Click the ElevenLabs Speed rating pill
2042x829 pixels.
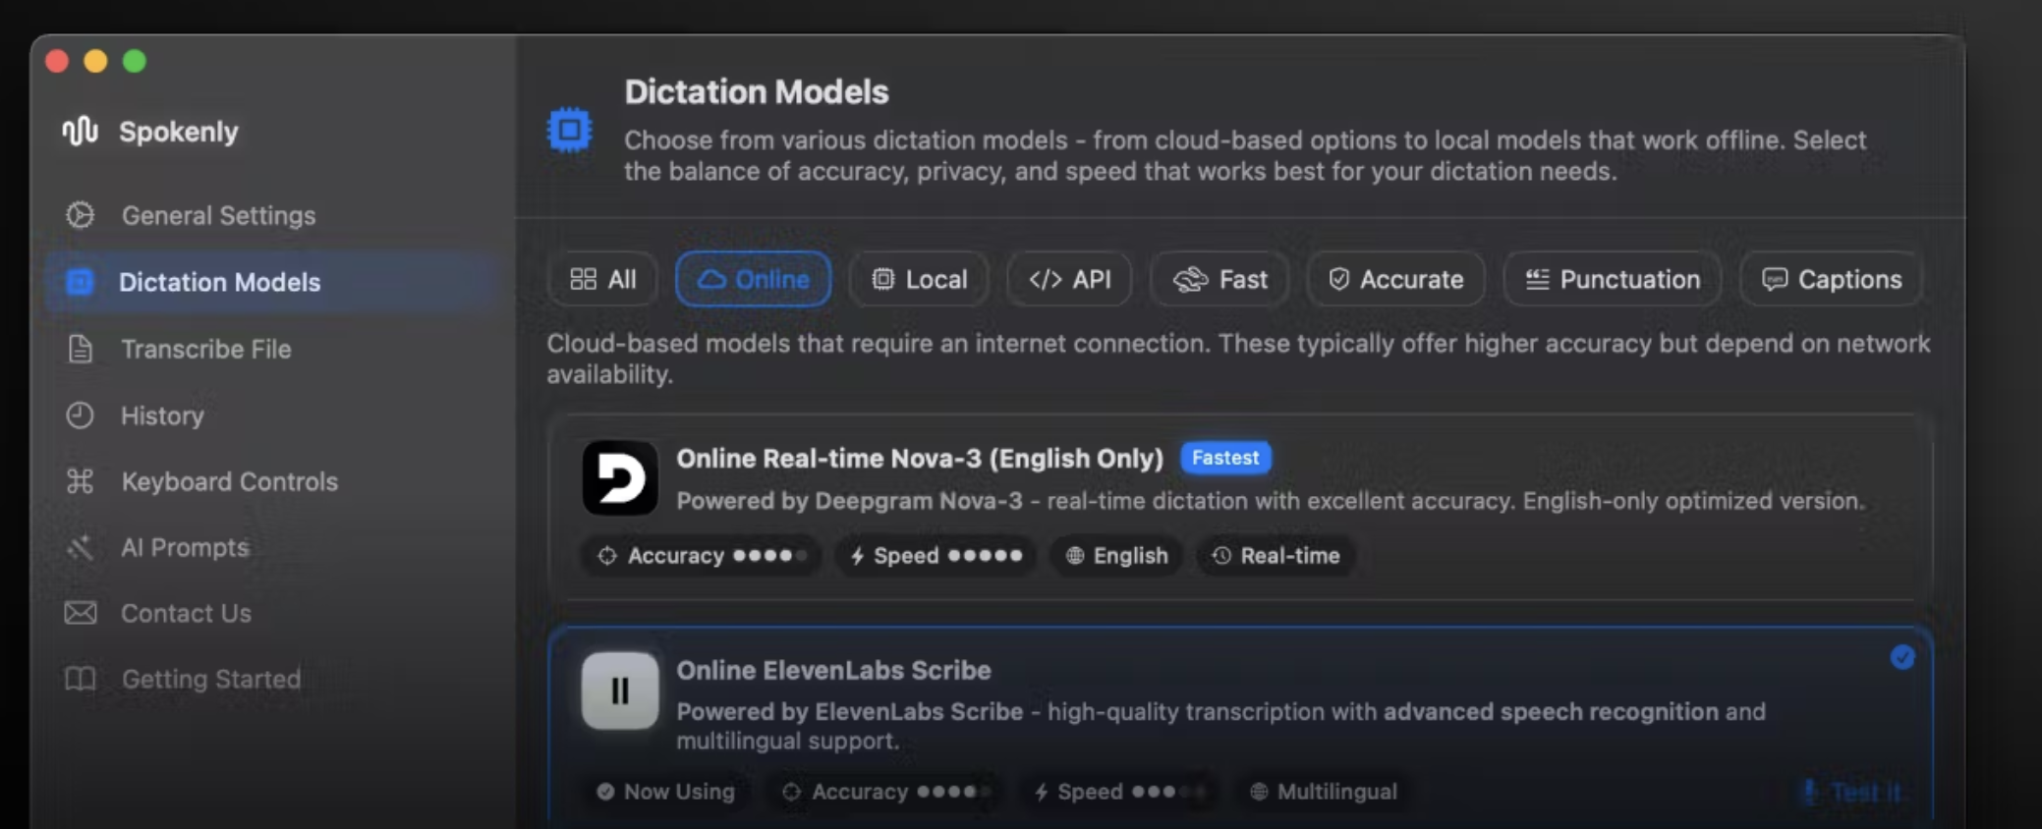point(1119,792)
